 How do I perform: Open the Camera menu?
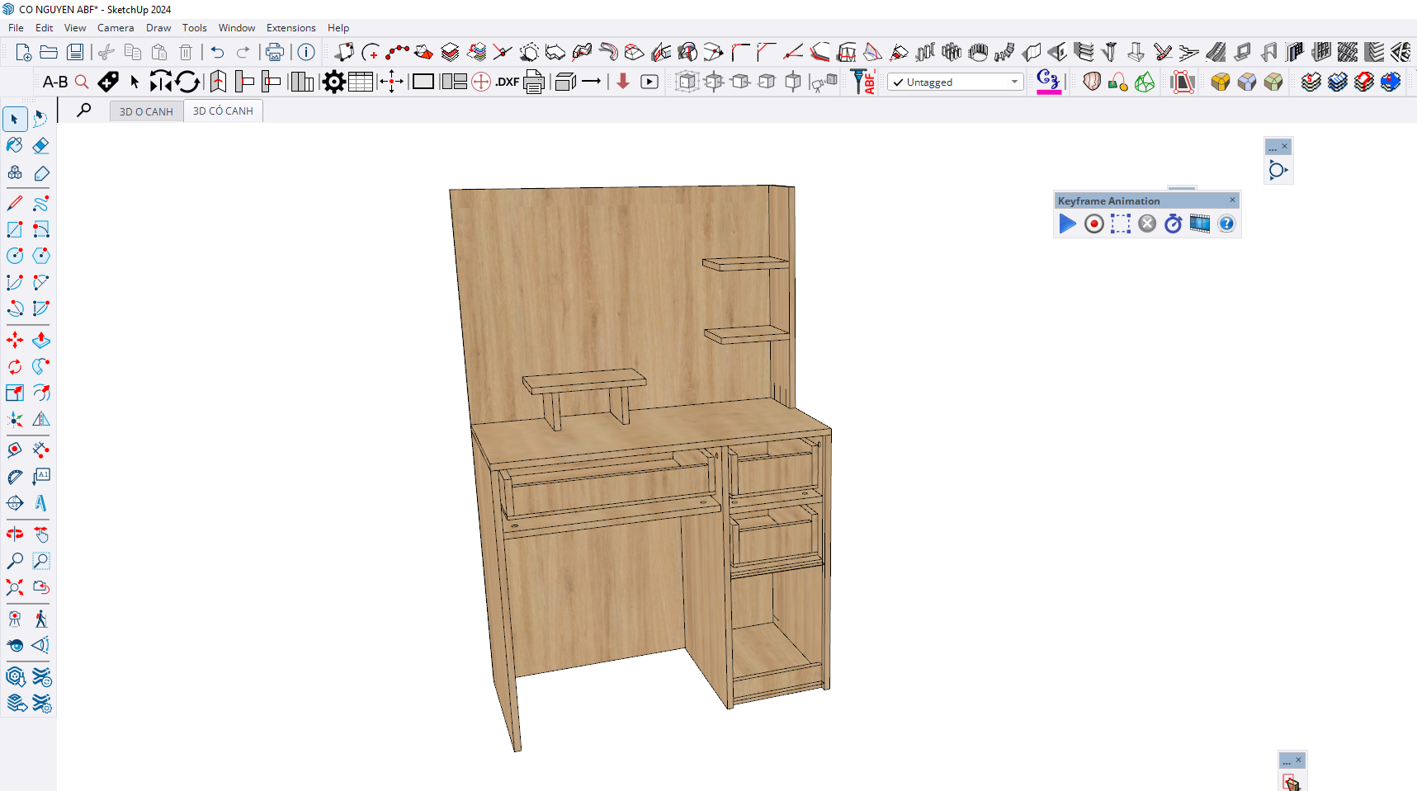[116, 28]
